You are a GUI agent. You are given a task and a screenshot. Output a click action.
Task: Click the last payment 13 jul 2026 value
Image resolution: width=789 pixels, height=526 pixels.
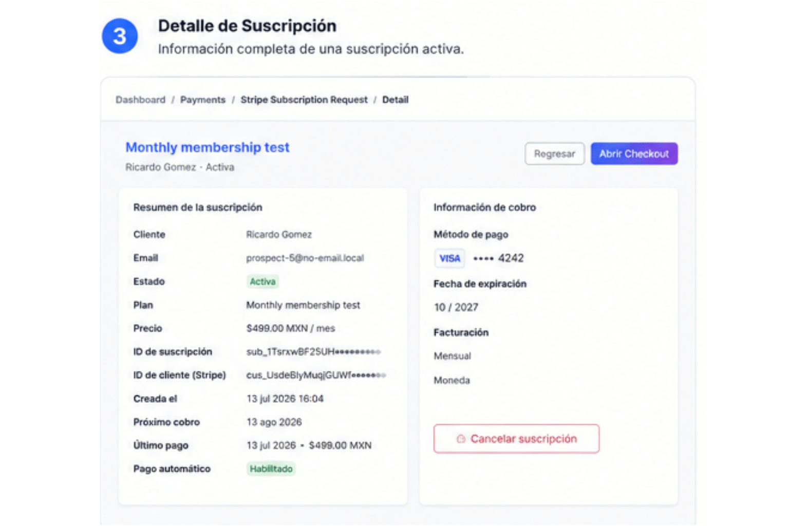coord(309,445)
